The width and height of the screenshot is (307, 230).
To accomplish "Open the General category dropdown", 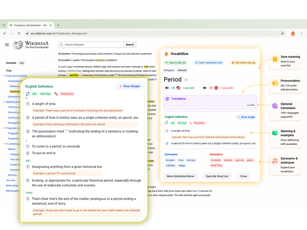I will [182, 70].
